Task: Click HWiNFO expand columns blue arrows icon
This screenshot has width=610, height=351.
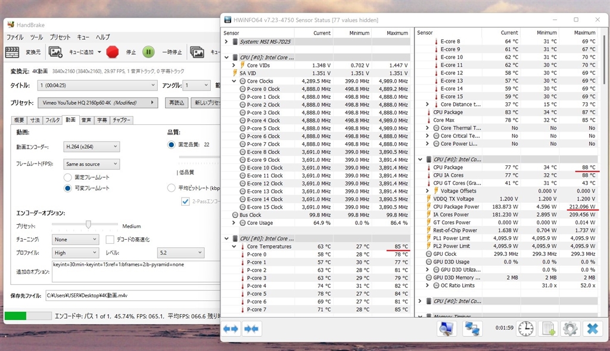Action: tap(231, 329)
